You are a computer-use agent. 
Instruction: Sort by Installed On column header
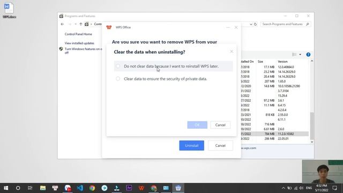click(x=248, y=62)
